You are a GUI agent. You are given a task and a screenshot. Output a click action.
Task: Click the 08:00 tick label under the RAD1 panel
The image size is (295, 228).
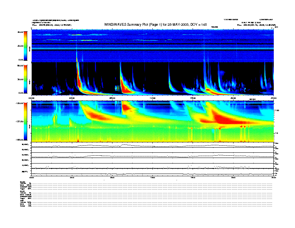[x=112, y=98]
